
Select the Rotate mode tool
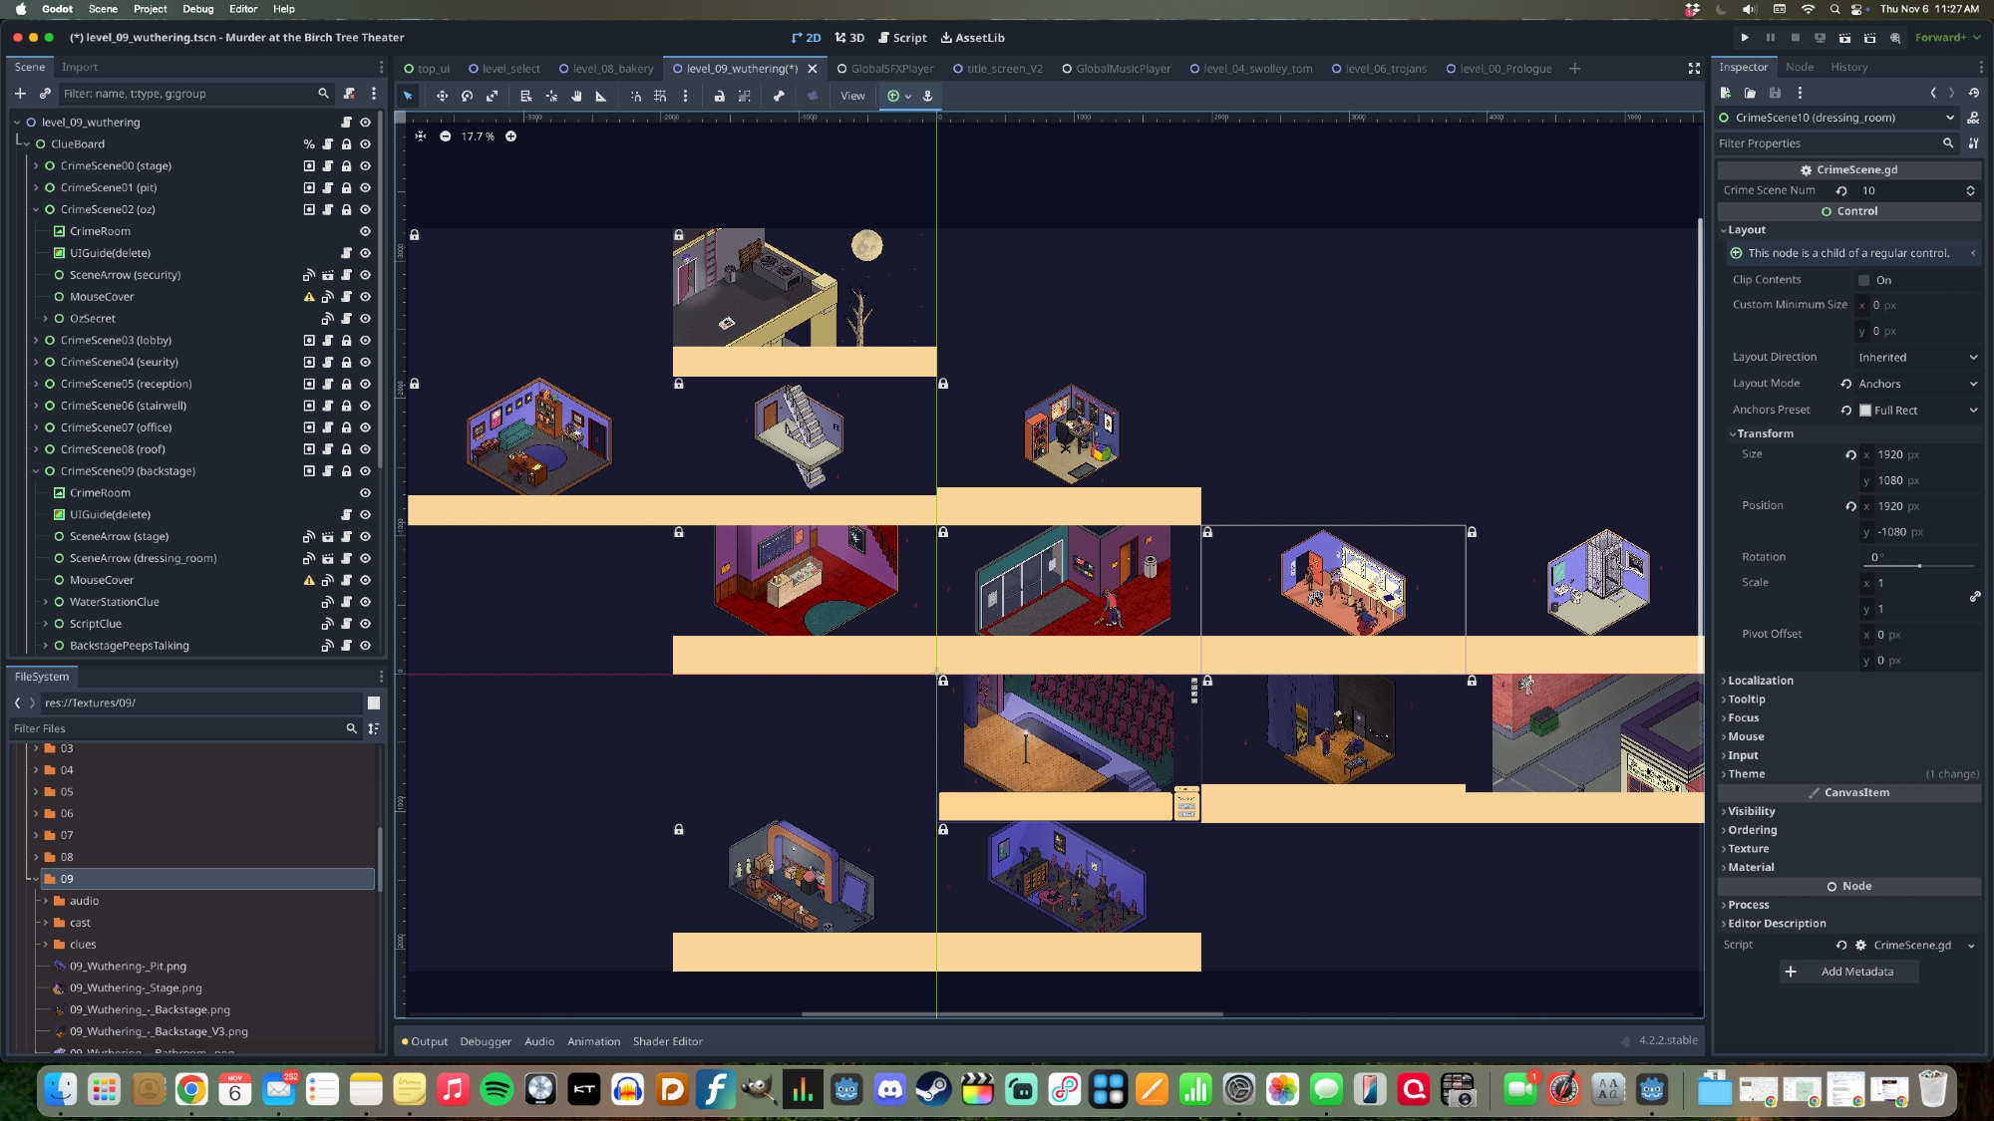coord(467,96)
